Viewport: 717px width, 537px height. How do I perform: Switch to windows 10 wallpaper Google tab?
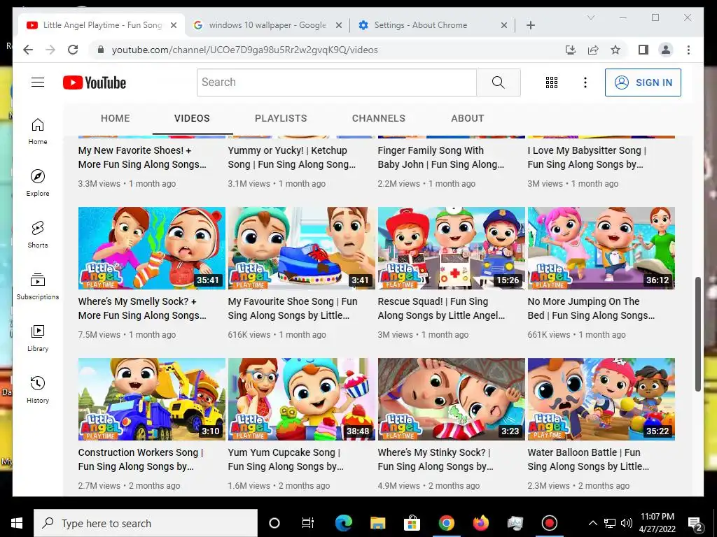(x=267, y=25)
